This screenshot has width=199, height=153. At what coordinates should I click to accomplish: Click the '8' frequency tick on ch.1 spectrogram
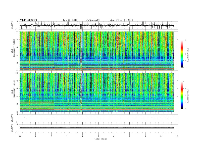[x=17, y=39]
